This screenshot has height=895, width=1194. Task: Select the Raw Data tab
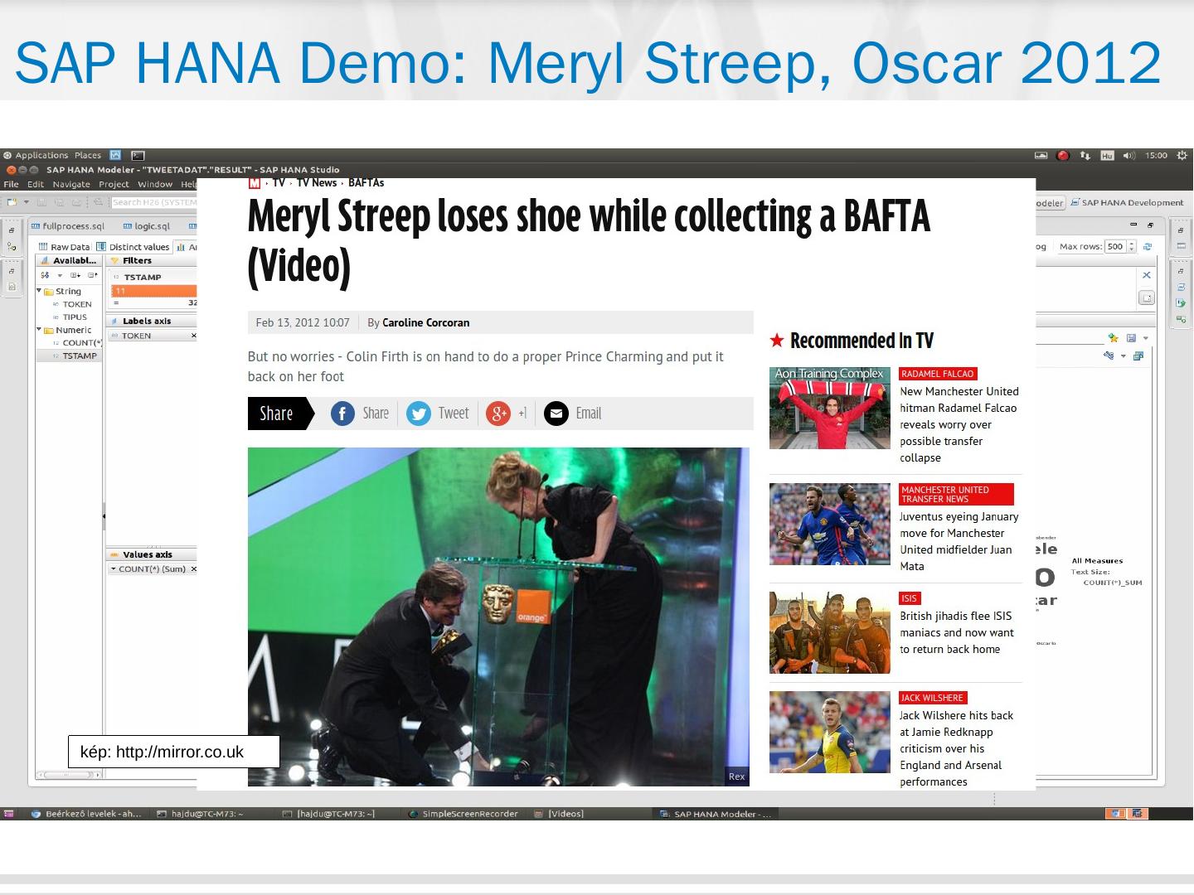[64, 247]
